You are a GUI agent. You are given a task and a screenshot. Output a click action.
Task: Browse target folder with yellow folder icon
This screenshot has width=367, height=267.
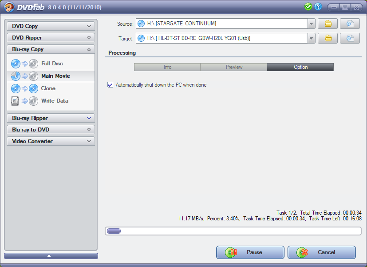(x=328, y=38)
